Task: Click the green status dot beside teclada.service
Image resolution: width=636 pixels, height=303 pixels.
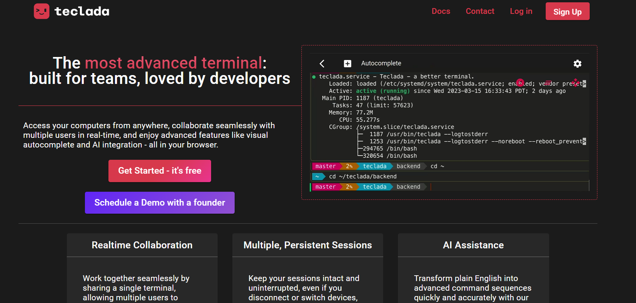Action: (314, 77)
